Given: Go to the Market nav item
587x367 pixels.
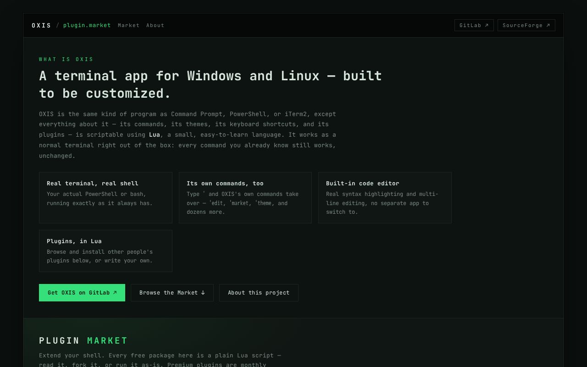Looking at the screenshot, I should (128, 25).
